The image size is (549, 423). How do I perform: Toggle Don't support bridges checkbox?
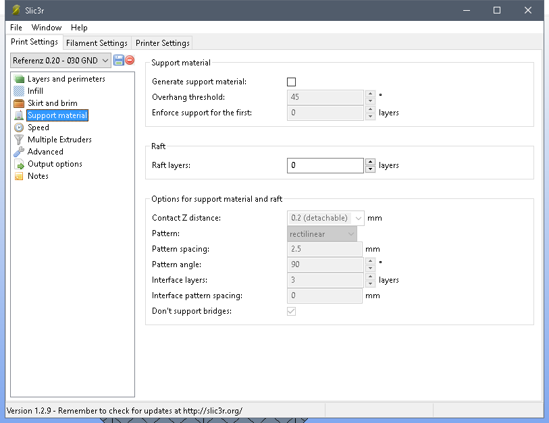tap(292, 311)
